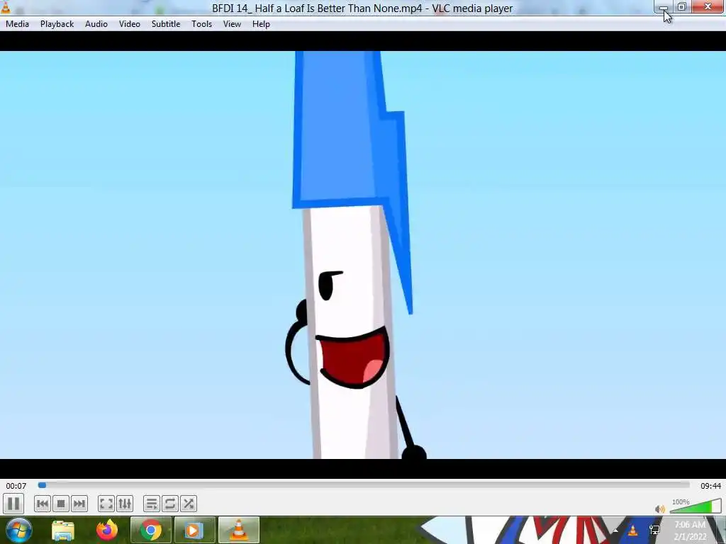Toggle the playlist view

152,504
